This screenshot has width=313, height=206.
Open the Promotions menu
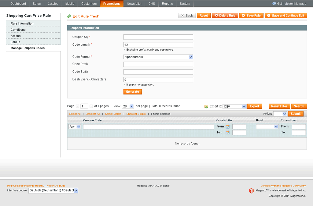pyautogui.click(x=112, y=4)
